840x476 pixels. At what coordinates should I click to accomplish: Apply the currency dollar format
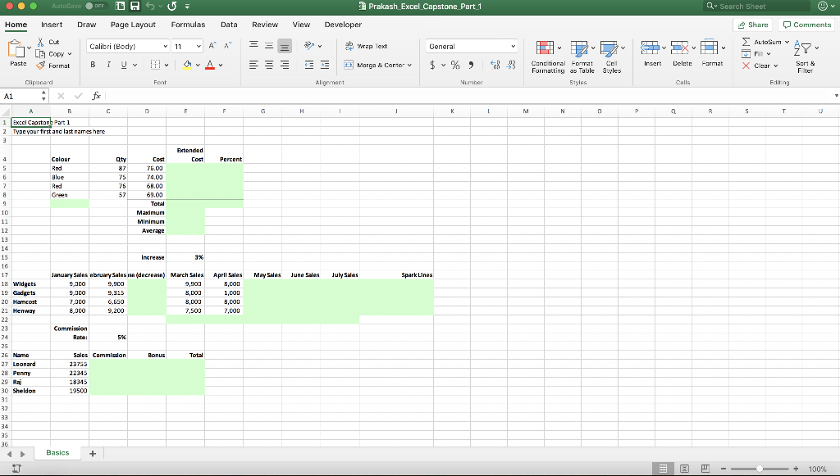tap(432, 65)
